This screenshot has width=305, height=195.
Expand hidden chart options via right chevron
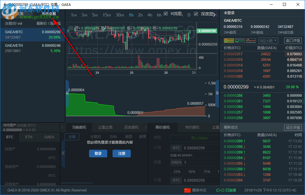214,14
